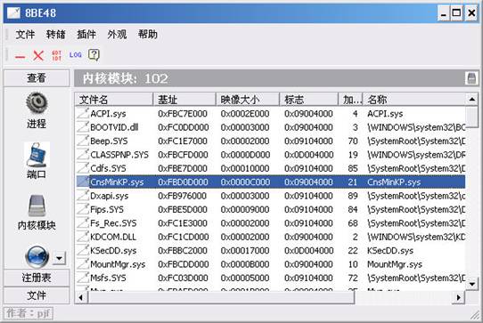Open the LOG toolbar icon
The width and height of the screenshot is (483, 323).
tap(76, 55)
